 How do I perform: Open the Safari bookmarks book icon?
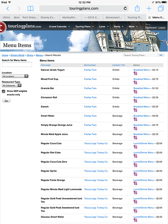click(x=30, y=9)
